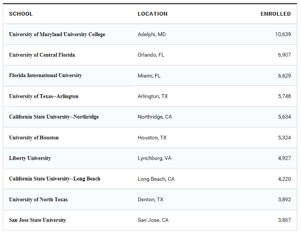The image size is (301, 234).
Task: Open the University of Houston link
Action: coord(34,138)
